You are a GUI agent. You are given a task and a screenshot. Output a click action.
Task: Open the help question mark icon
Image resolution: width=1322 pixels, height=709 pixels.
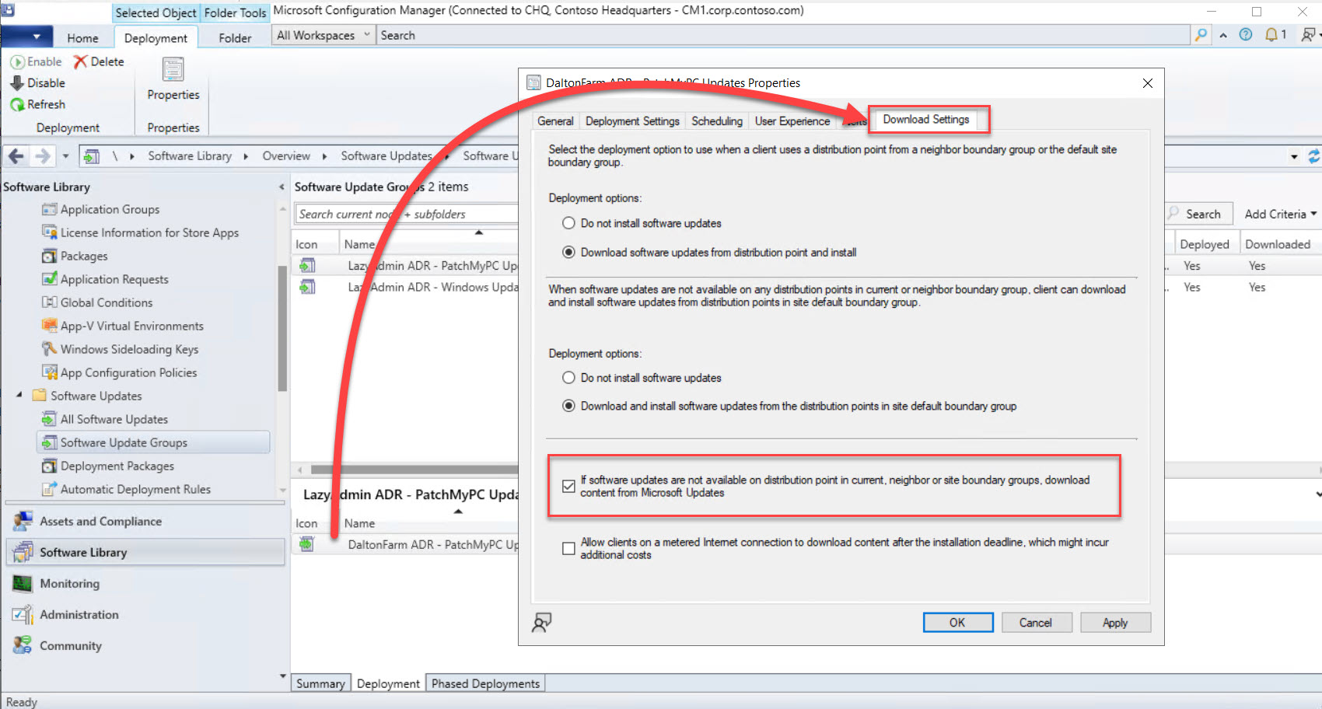click(x=1246, y=35)
